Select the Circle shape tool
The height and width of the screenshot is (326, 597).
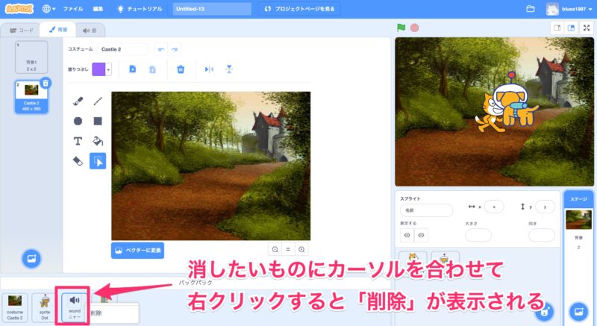click(78, 121)
